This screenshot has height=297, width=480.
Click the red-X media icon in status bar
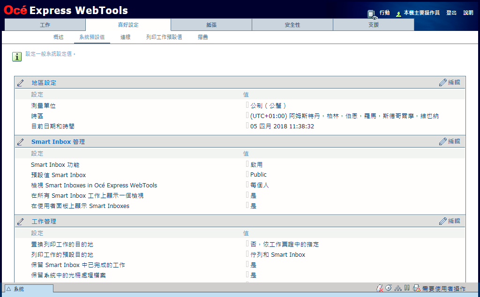click(x=380, y=288)
